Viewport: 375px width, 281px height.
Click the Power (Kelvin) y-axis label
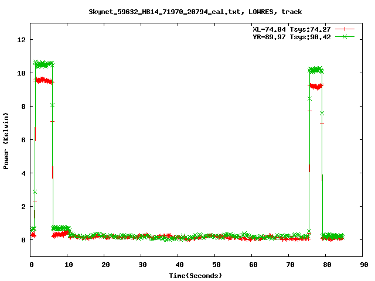(6, 140)
